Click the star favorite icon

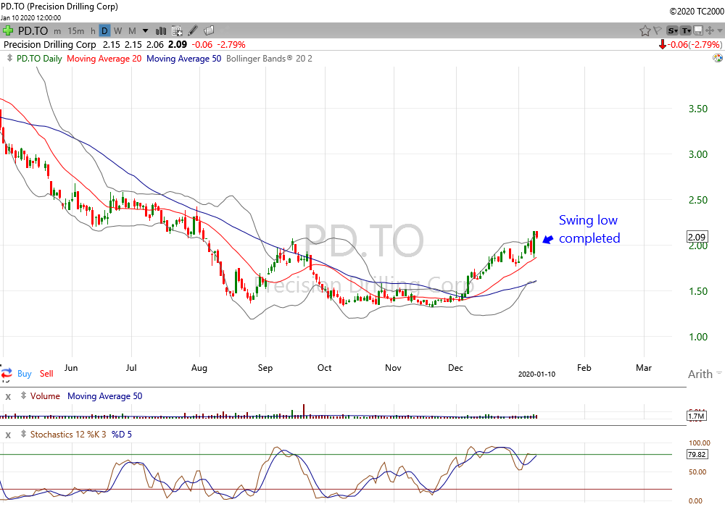click(x=645, y=31)
